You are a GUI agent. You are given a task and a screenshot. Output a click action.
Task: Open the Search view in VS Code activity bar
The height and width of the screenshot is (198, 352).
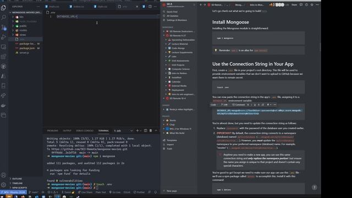(3, 17)
